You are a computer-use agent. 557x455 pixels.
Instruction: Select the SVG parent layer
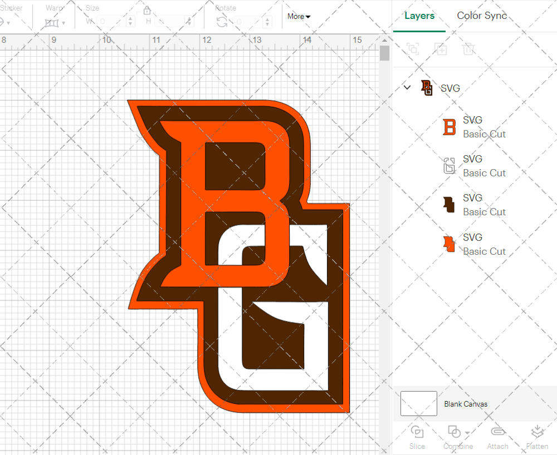pyautogui.click(x=449, y=88)
